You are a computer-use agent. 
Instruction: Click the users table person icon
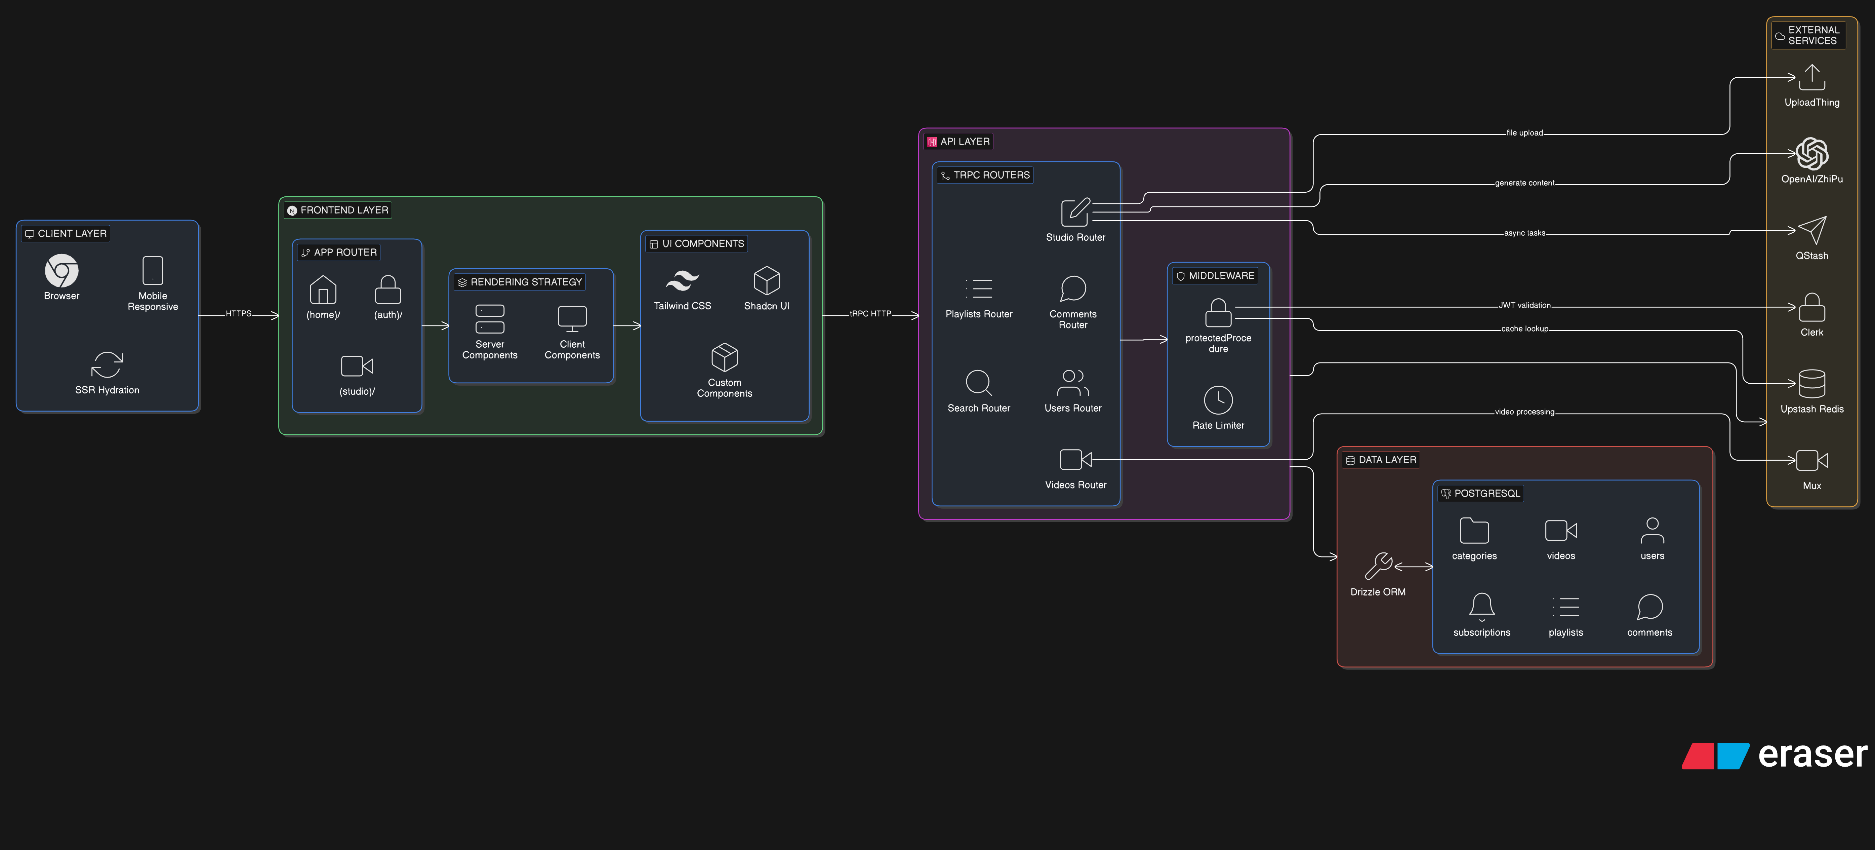1652,530
